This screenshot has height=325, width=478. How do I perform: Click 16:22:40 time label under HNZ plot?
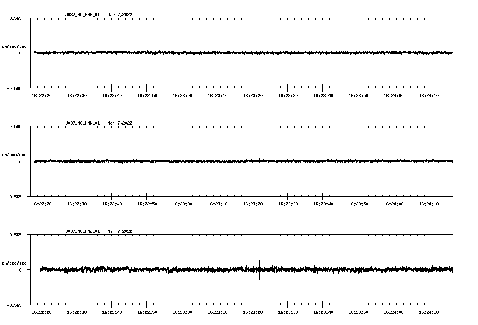click(112, 312)
